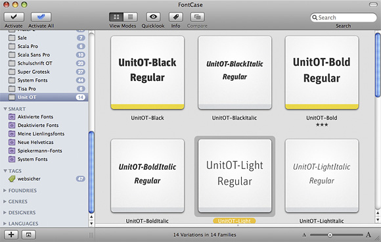Click the Compare toolbar icon
381x242 pixels.
coord(197,17)
